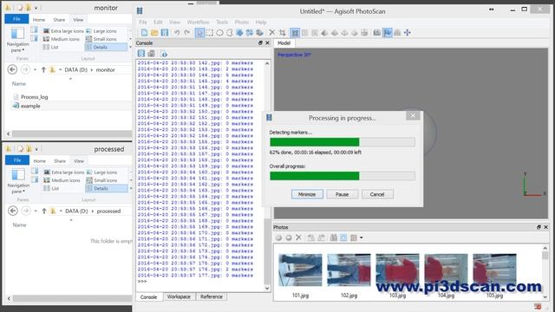The width and height of the screenshot is (555, 312).
Task: Cancel the processing in progress
Action: (377, 194)
